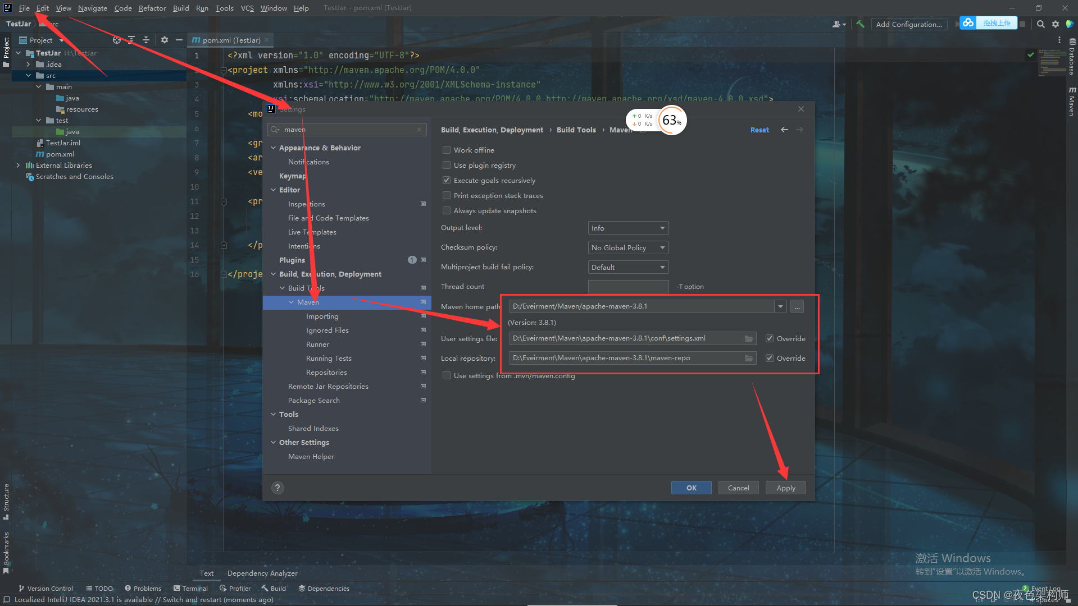
Task: Clear the maven search field
Action: 419,130
